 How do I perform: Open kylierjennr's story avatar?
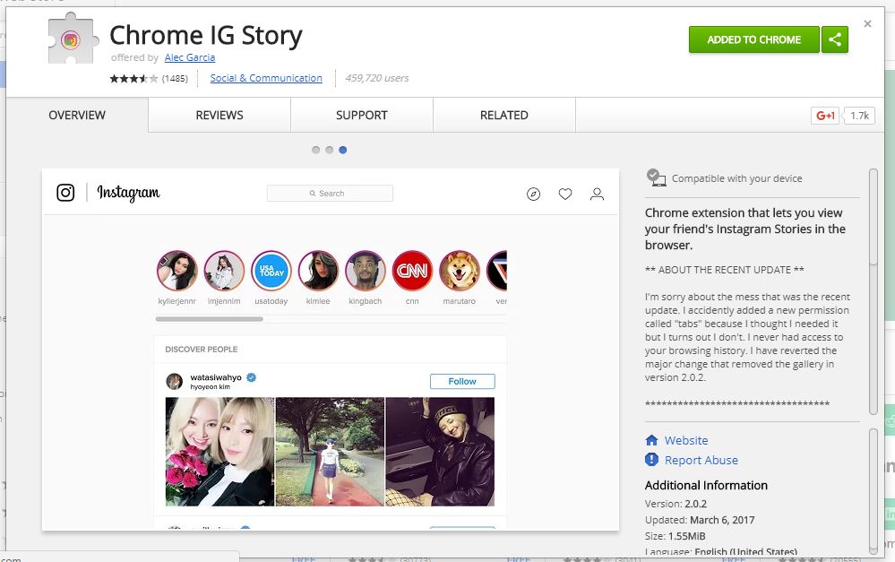pyautogui.click(x=177, y=271)
